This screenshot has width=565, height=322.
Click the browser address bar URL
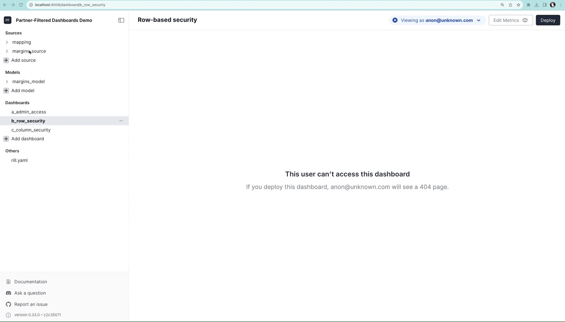pyautogui.click(x=70, y=5)
